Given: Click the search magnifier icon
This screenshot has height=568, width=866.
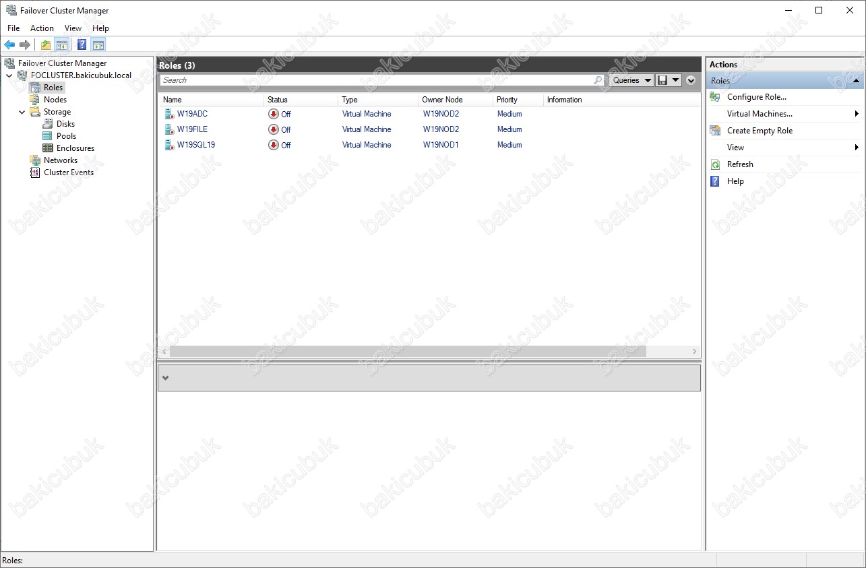Looking at the screenshot, I should [598, 80].
